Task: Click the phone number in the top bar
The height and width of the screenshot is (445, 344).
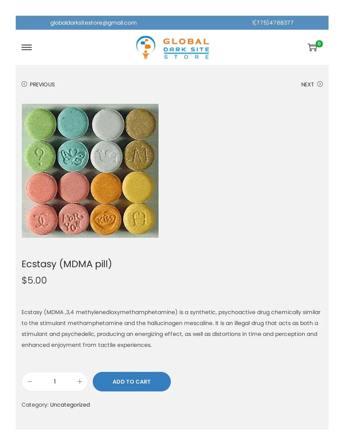Action: 273,23
